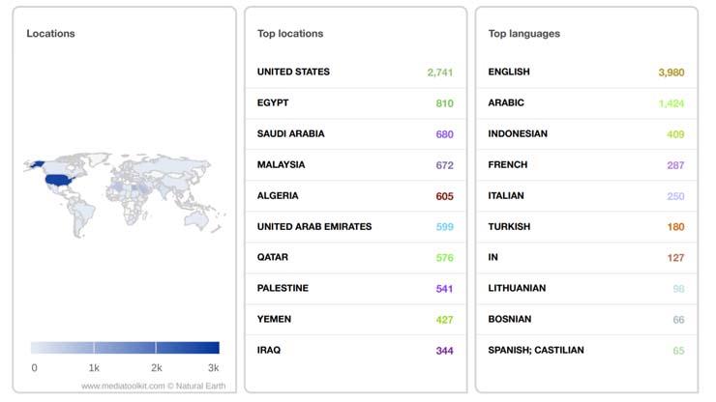The width and height of the screenshot is (716, 402).
Task: Click the Arabic count 1,424
Action: point(671,103)
